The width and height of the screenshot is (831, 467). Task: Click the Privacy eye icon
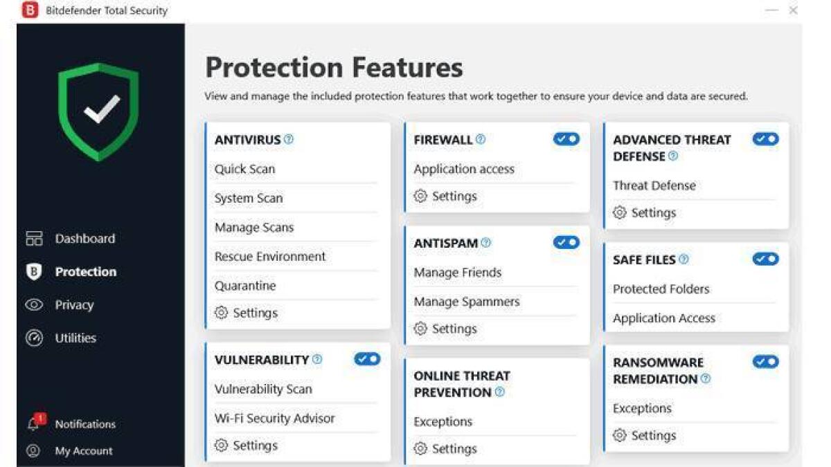point(35,304)
